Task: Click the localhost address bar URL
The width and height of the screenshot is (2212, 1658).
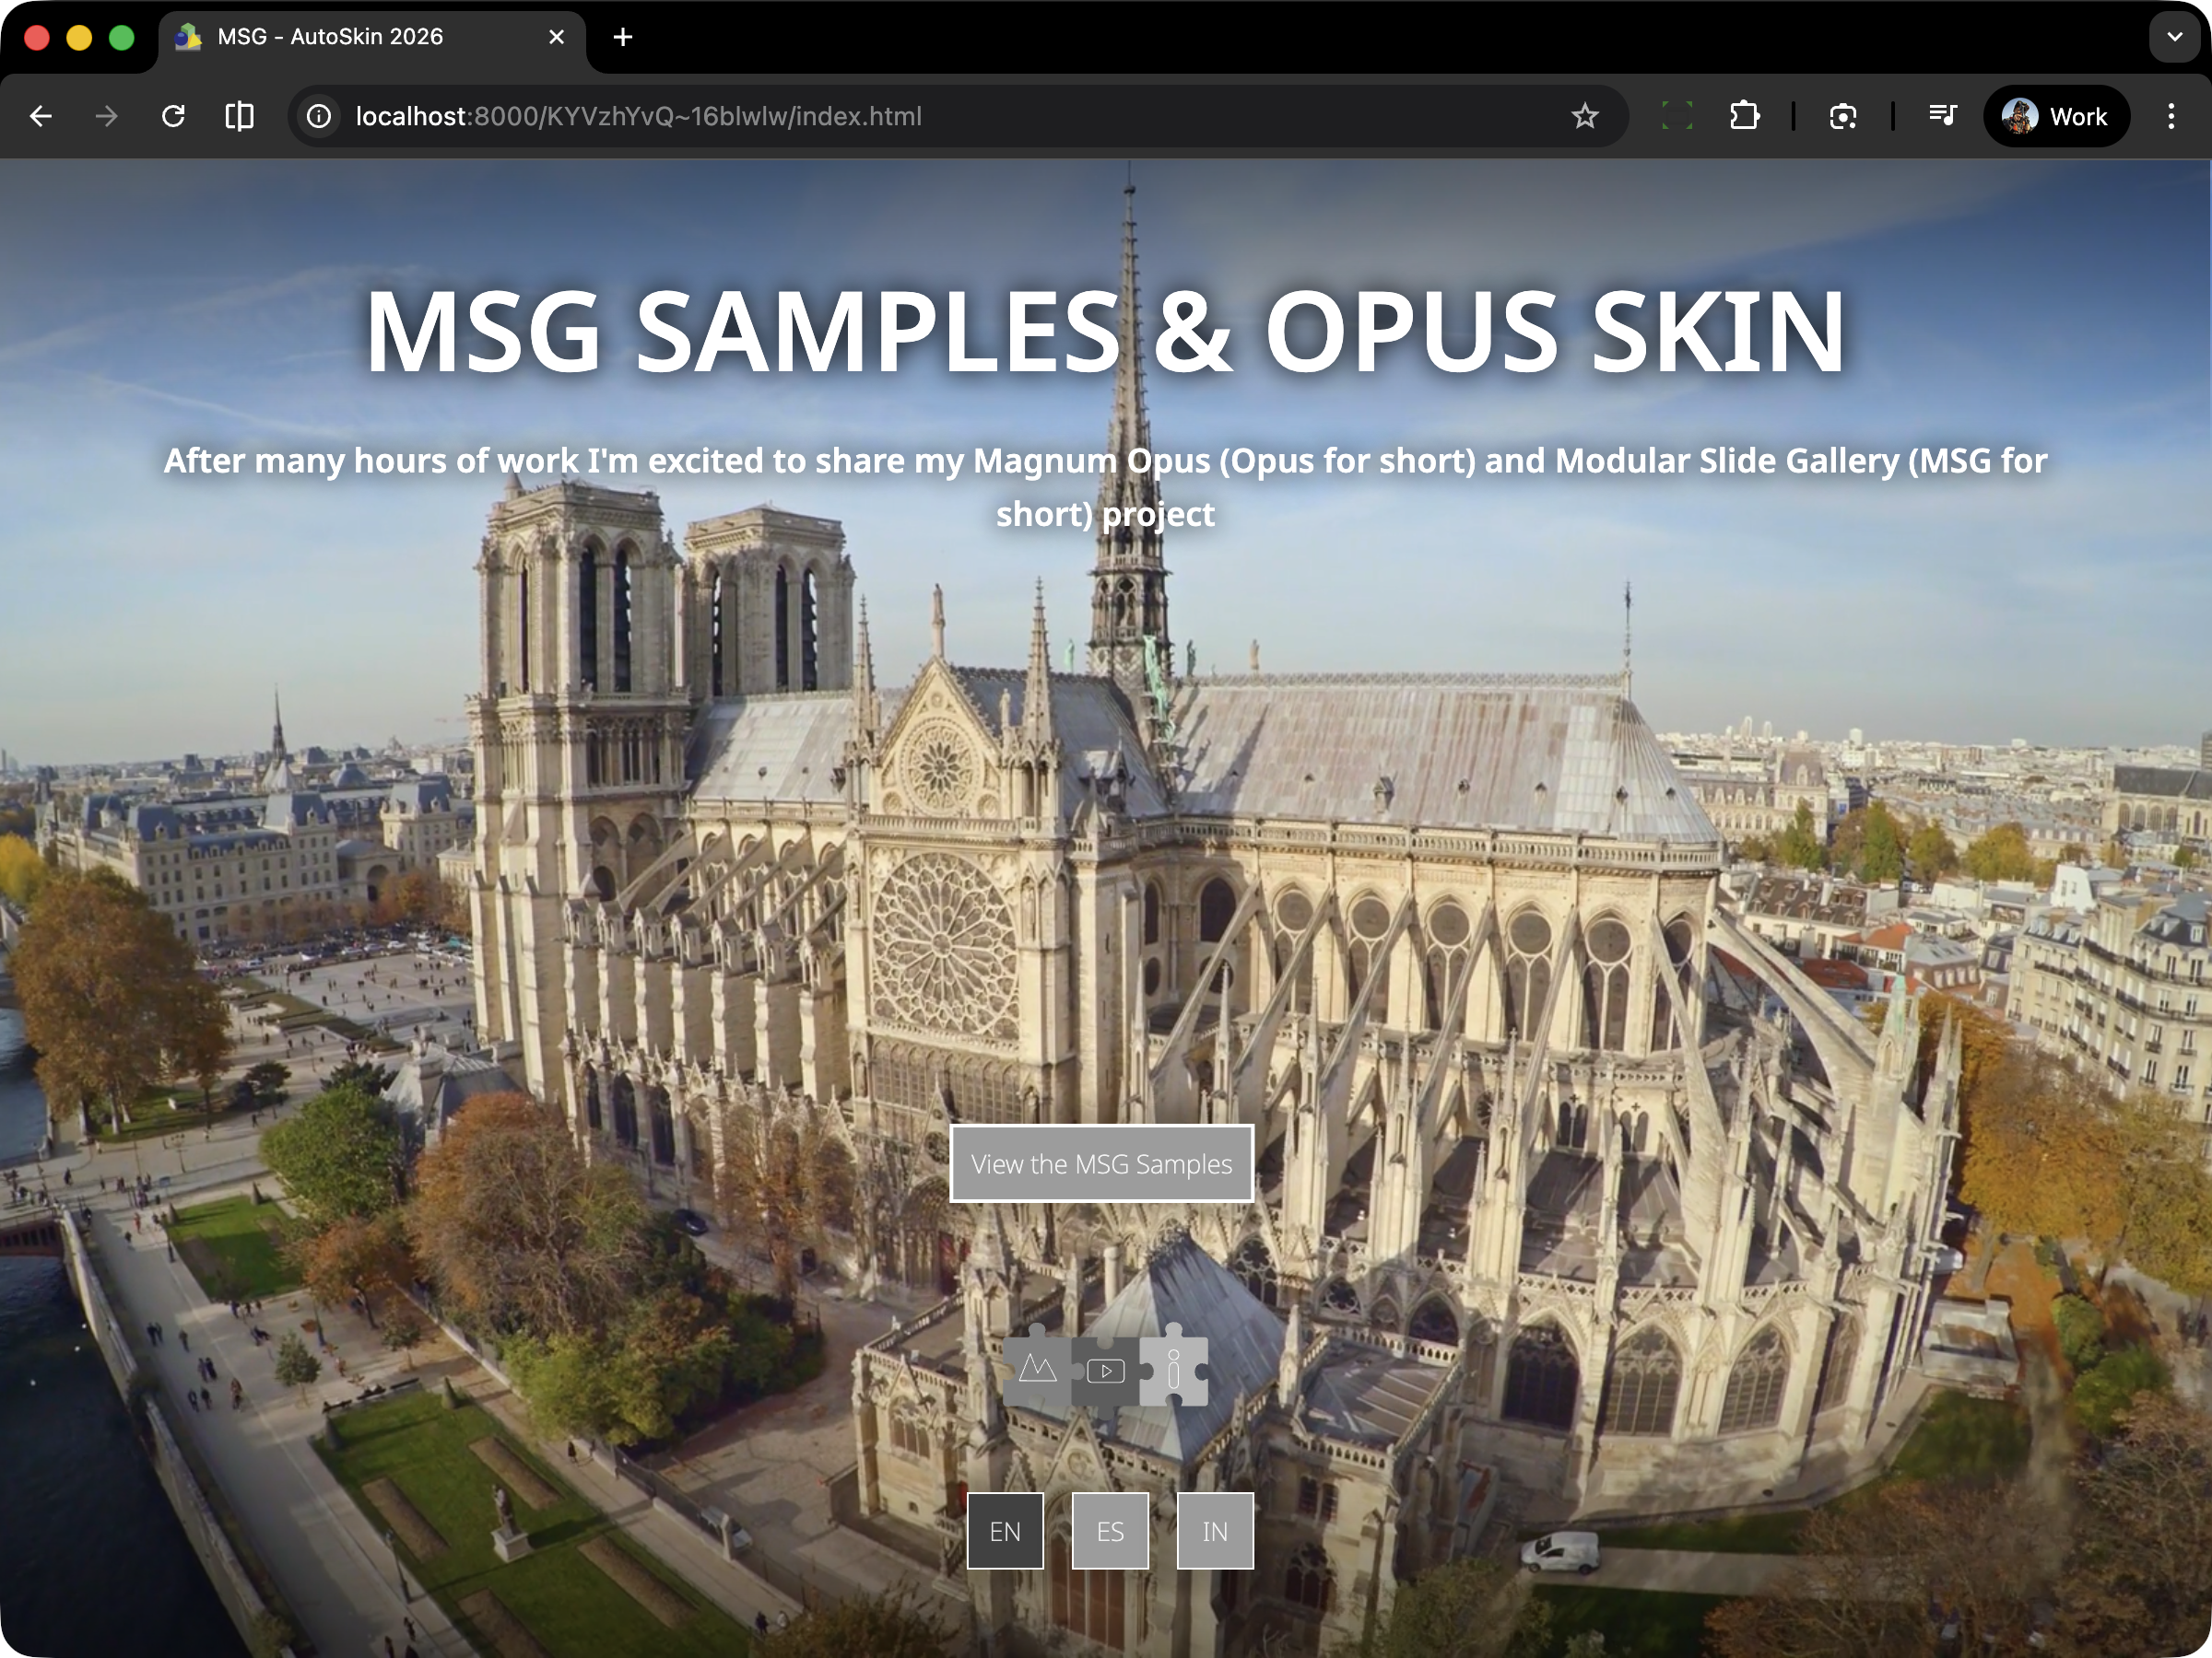Action: click(x=638, y=117)
